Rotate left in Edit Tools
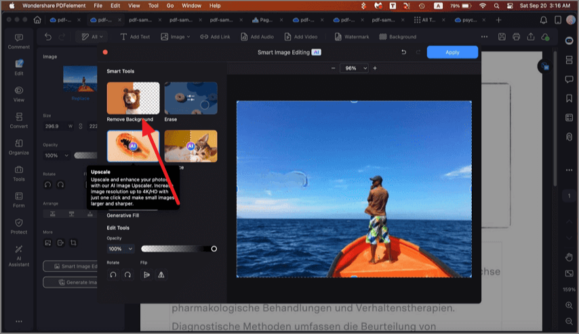 (113, 275)
